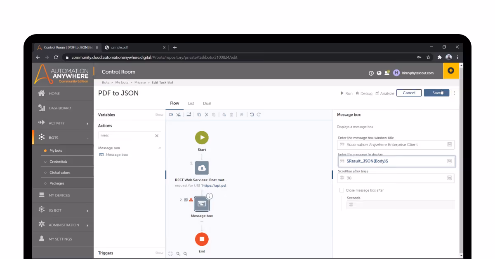
Task: Open the more options menu beside Save
Action: pyautogui.click(x=454, y=93)
